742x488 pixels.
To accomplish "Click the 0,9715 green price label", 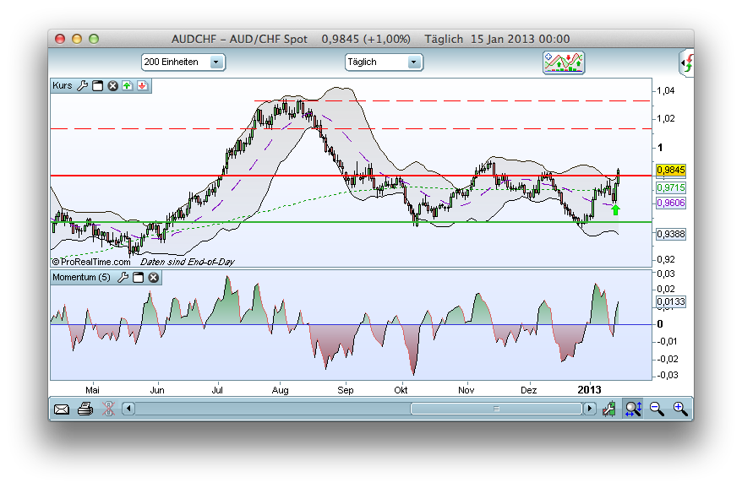I will 671,187.
